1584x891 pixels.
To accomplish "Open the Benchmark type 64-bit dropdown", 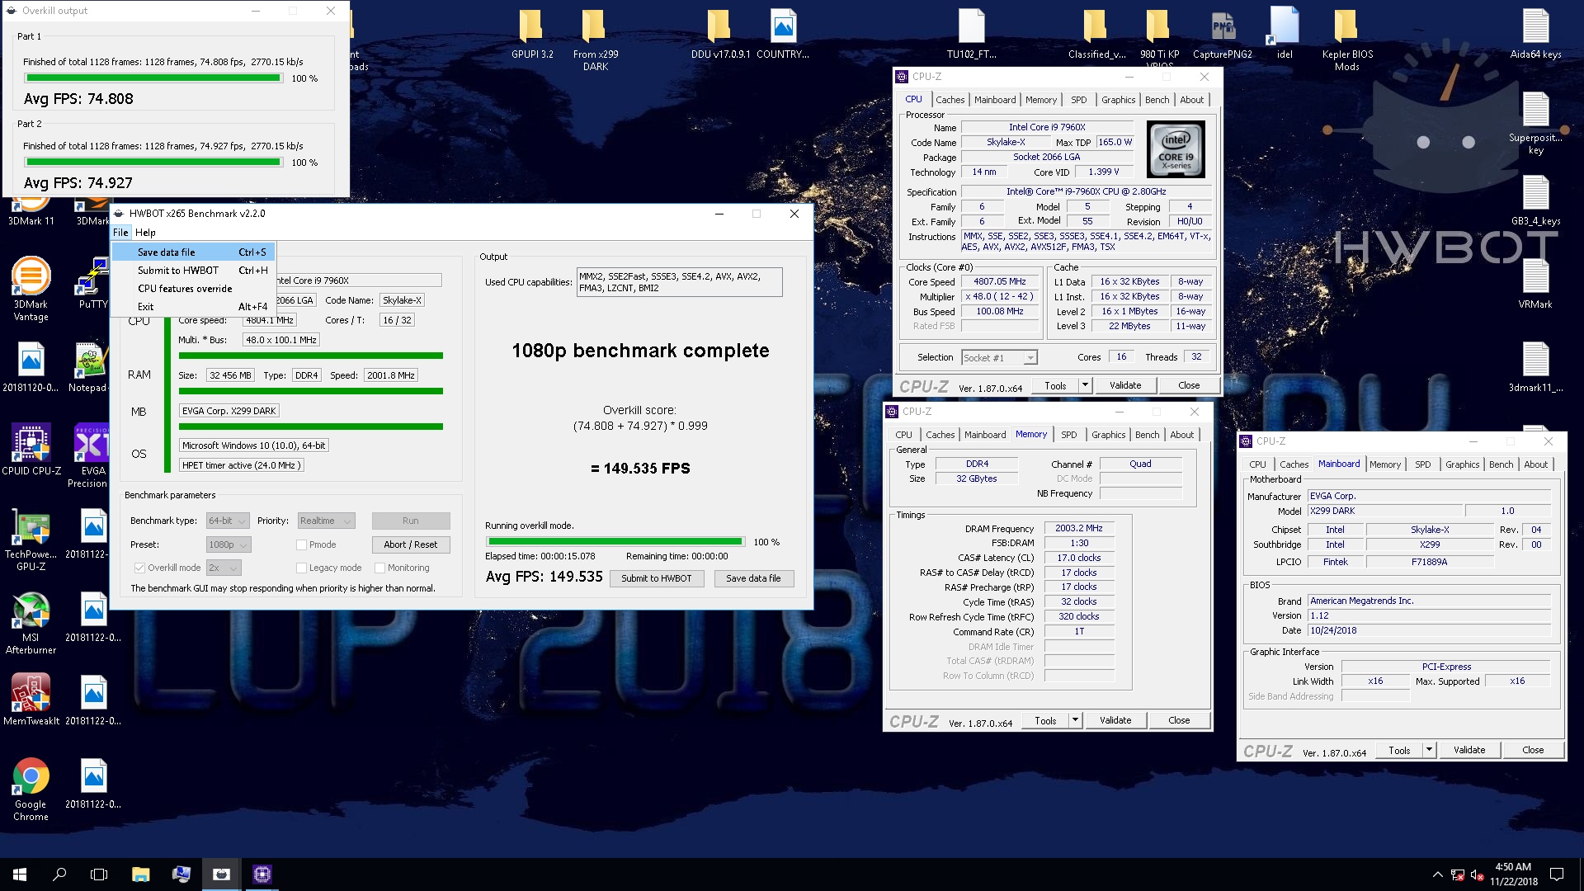I will (x=227, y=521).
